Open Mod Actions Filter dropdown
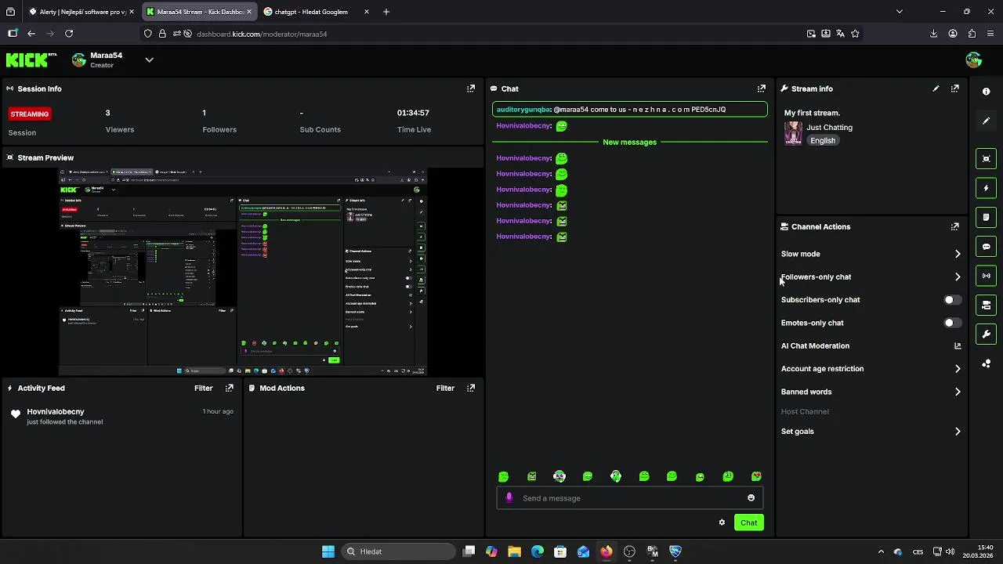This screenshot has width=1003, height=564. [x=445, y=388]
